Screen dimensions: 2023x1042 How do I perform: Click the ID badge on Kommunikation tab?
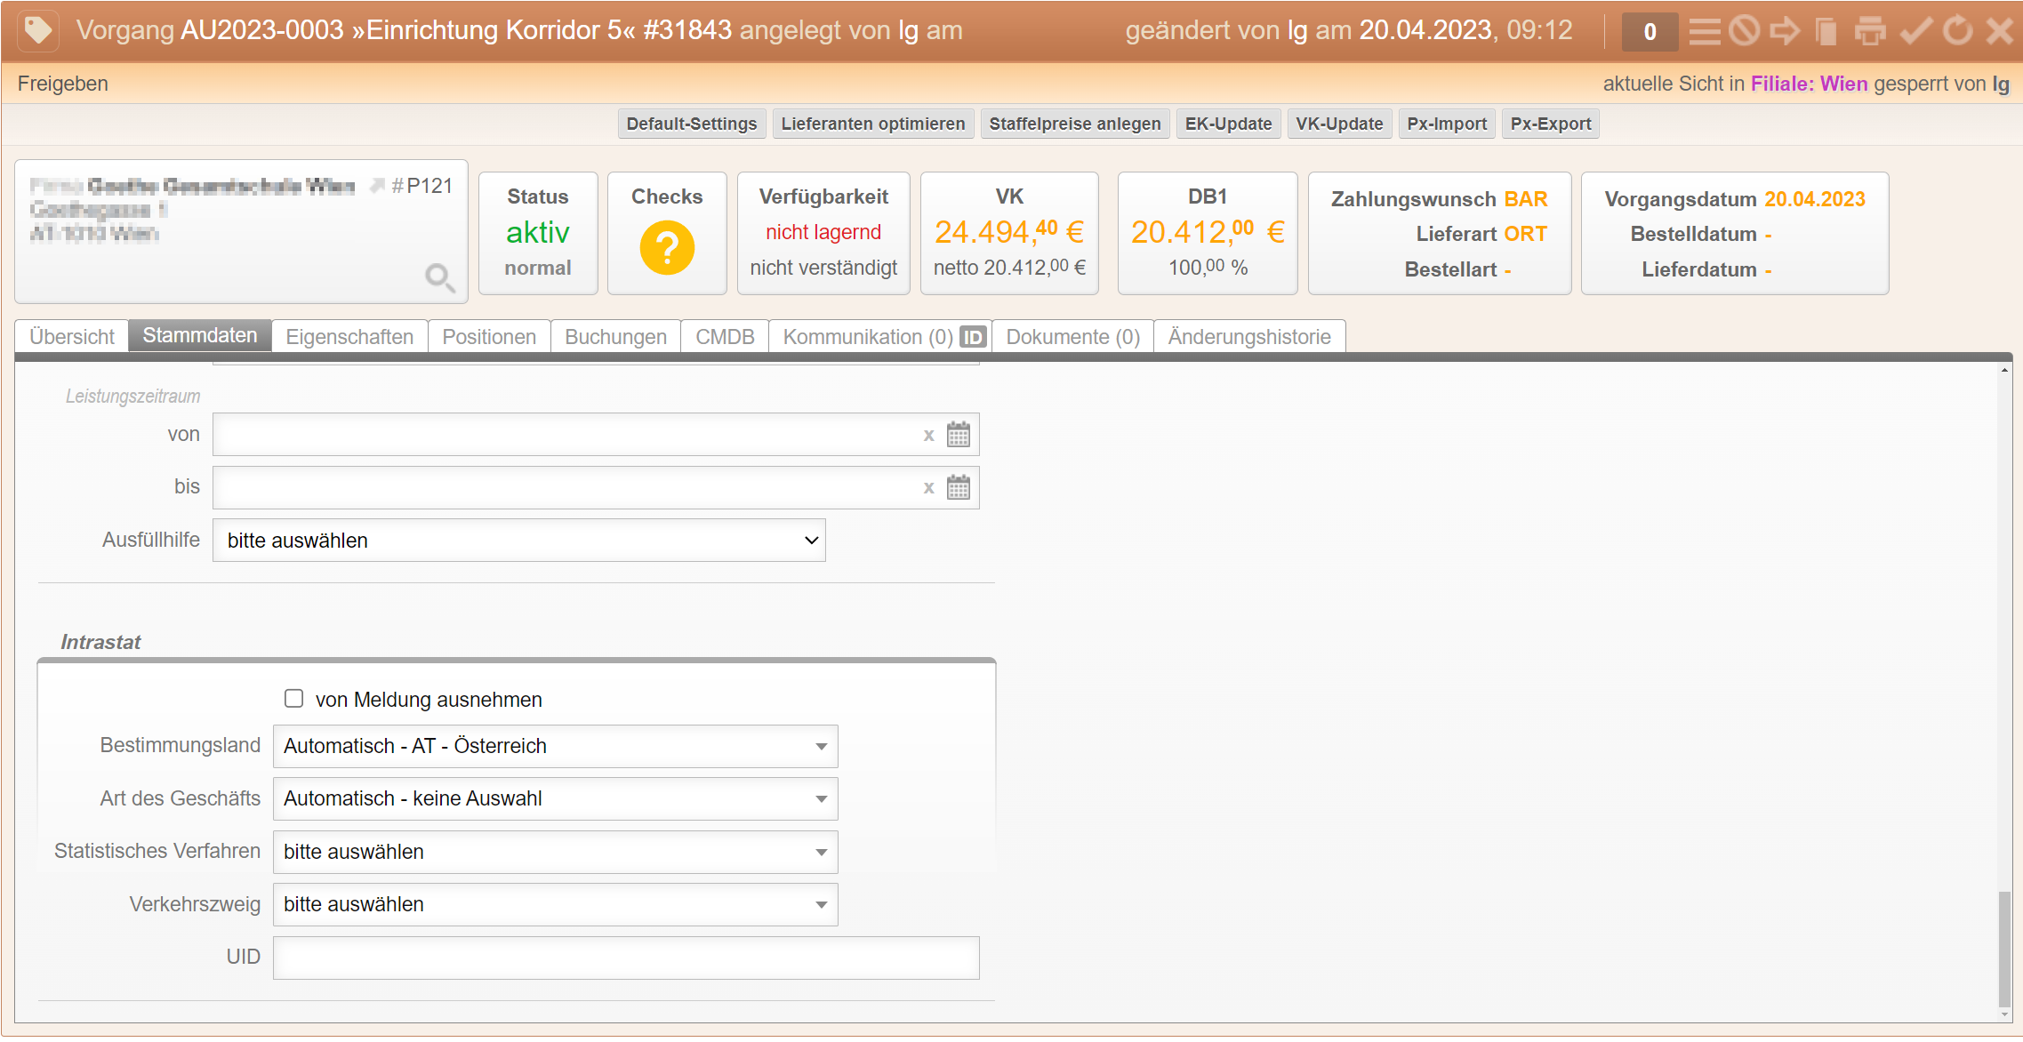pyautogui.click(x=973, y=337)
